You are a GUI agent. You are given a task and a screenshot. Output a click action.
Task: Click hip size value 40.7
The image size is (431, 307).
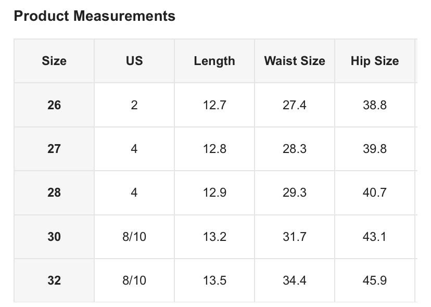point(375,193)
